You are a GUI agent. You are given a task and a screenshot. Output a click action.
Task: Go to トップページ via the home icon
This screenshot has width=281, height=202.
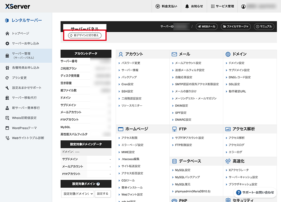[x=7, y=34]
